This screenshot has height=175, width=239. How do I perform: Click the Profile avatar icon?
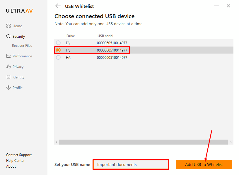click(x=8, y=88)
